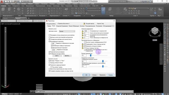Click the help question-mark icon in title bar
This screenshot has height=95, width=169.
click(x=150, y=2)
